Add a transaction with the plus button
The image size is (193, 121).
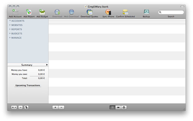pyautogui.click(x=55, y=107)
